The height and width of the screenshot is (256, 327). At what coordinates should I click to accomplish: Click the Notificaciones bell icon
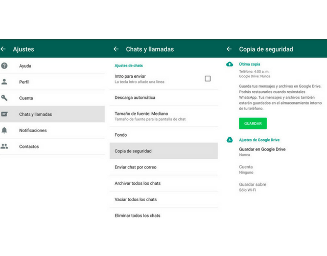5,130
